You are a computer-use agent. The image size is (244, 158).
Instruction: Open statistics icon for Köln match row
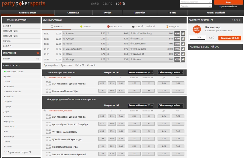pyautogui.click(x=183, y=54)
